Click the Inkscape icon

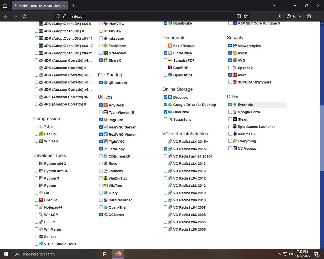click(106, 38)
